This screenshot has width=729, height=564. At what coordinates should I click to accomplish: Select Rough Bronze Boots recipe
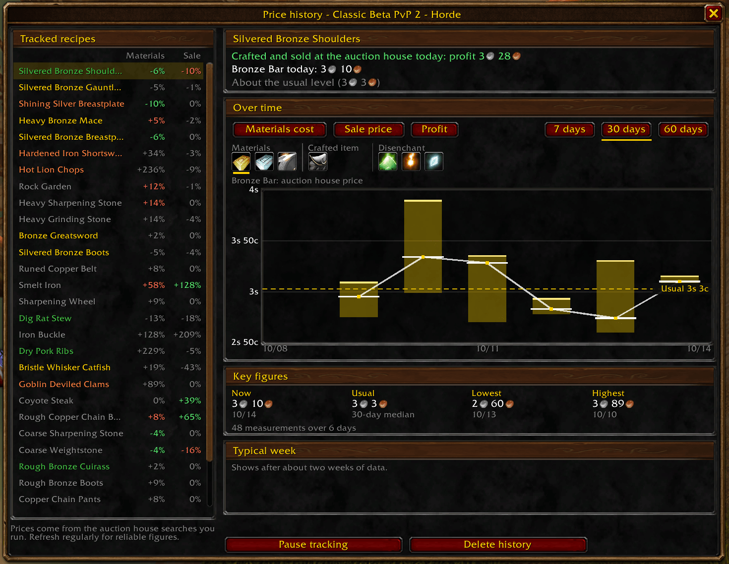[x=110, y=483]
